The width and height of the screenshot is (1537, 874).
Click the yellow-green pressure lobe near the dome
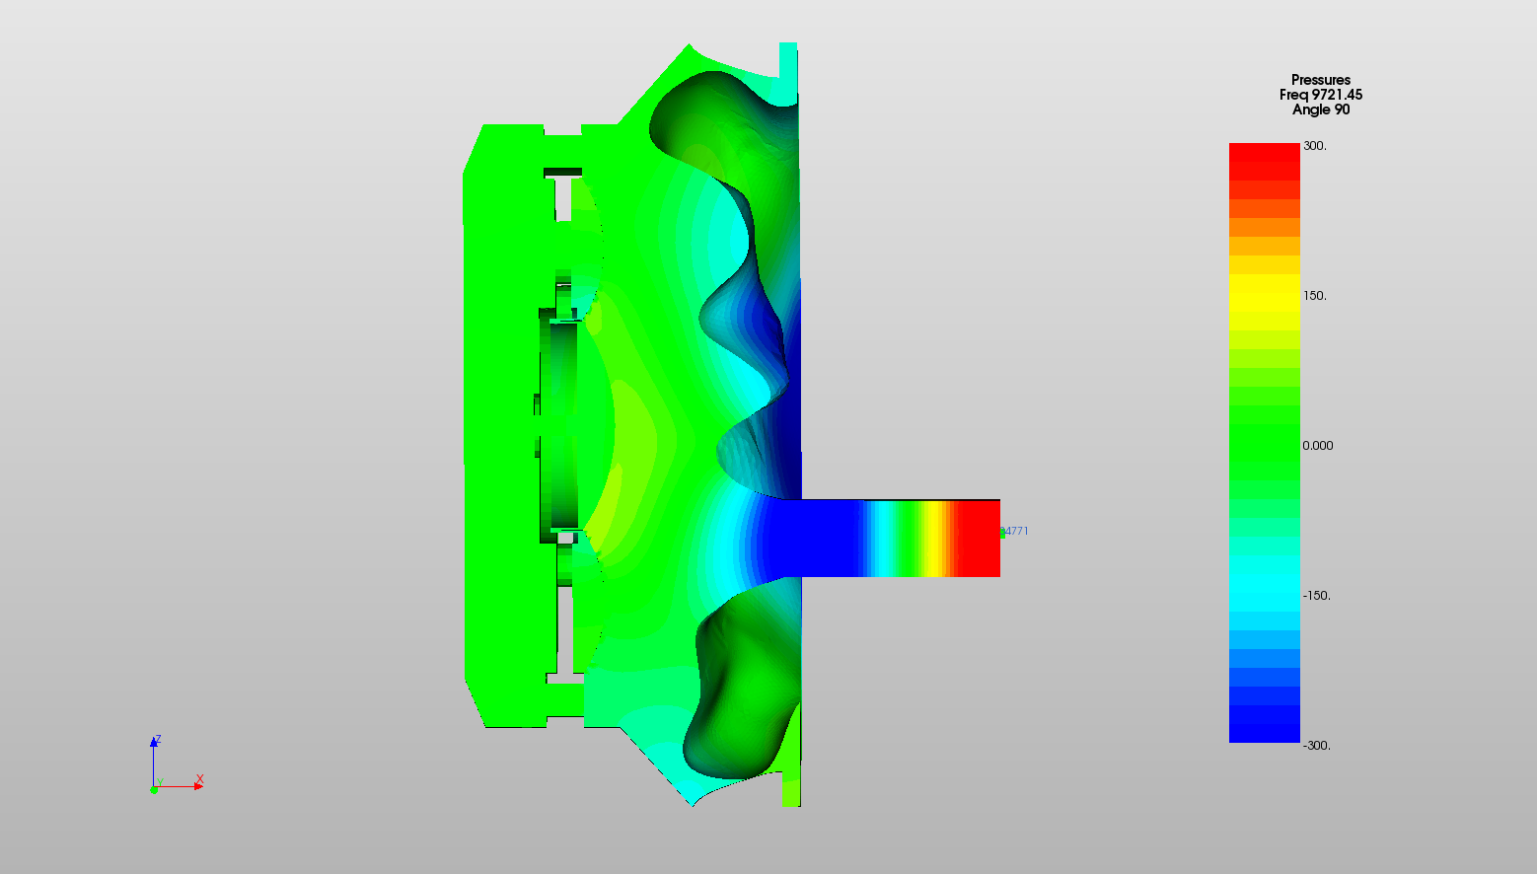[631, 434]
